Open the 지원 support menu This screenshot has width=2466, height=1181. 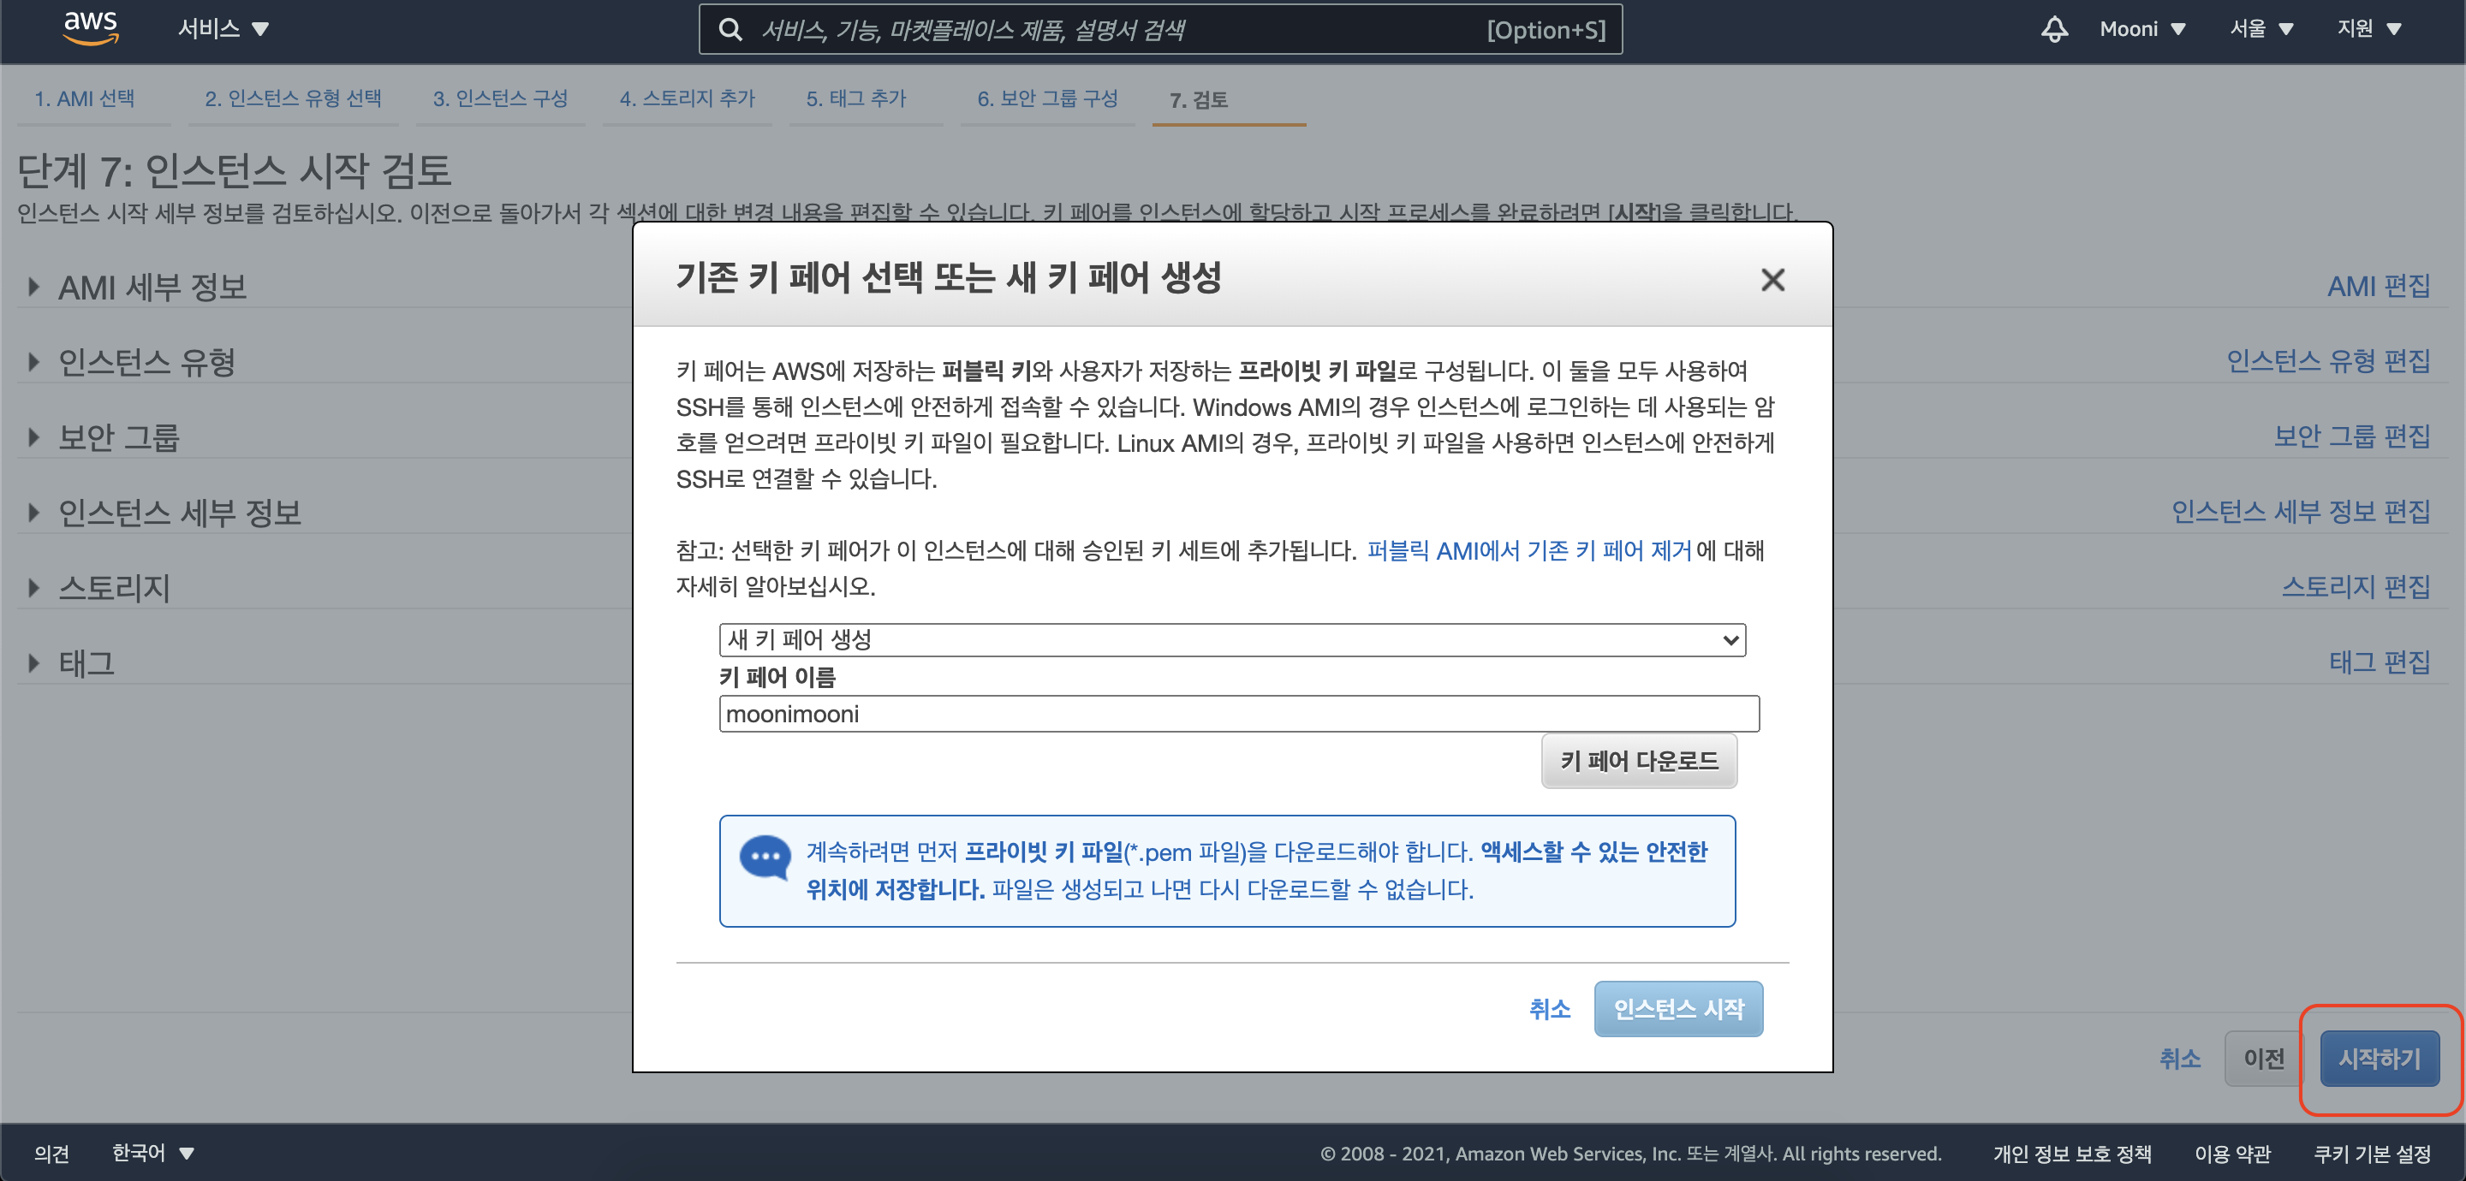tap(2368, 29)
